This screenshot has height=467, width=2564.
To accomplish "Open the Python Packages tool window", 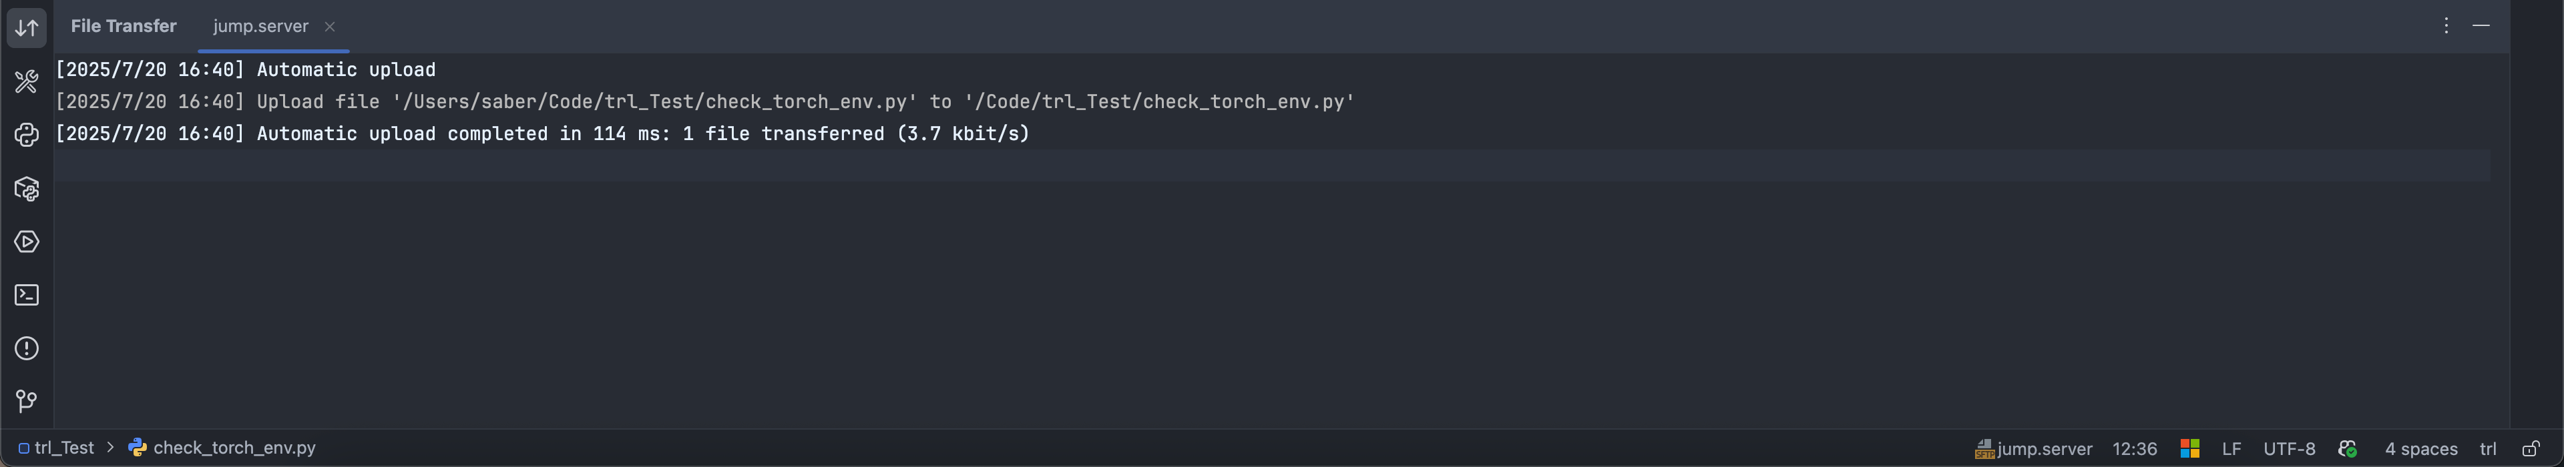I will 27,189.
